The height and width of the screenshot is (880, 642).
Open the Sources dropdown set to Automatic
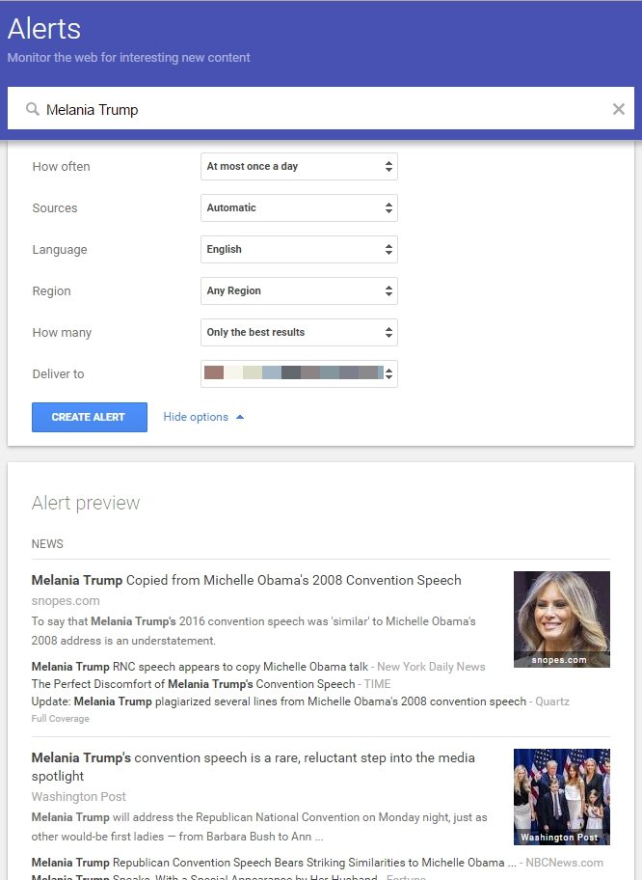coord(299,207)
